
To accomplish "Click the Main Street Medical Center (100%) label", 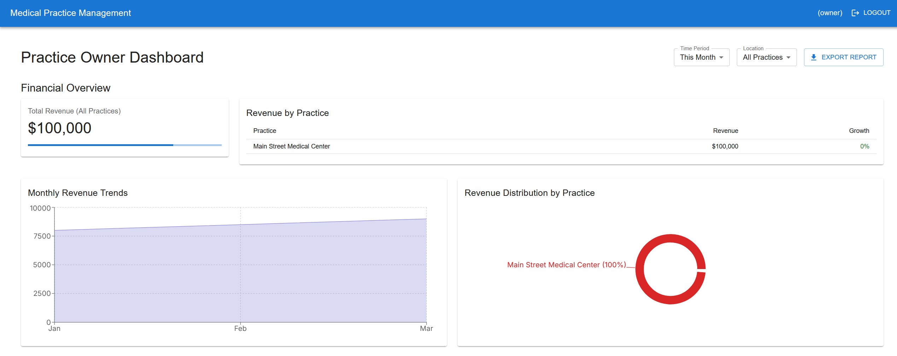I will click(566, 265).
